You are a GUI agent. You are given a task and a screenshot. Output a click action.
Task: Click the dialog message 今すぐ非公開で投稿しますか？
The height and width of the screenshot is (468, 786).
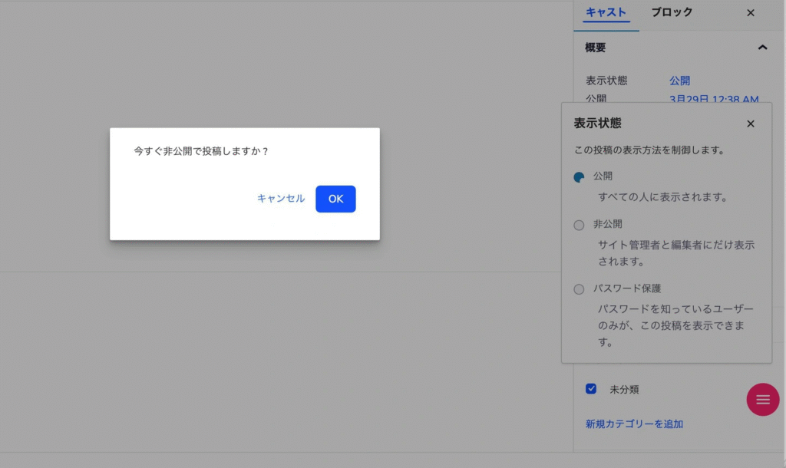pyautogui.click(x=201, y=151)
